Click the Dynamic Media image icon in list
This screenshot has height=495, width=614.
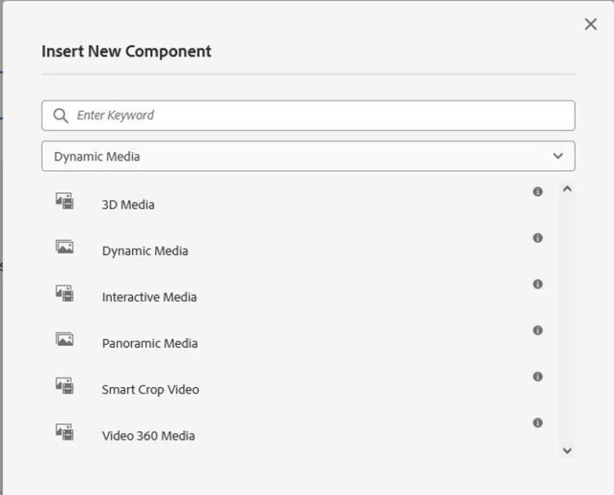[x=65, y=247]
